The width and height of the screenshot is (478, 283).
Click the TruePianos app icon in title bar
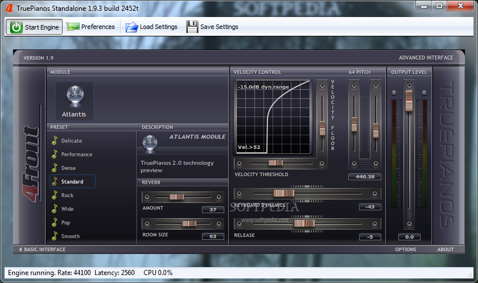[9, 8]
